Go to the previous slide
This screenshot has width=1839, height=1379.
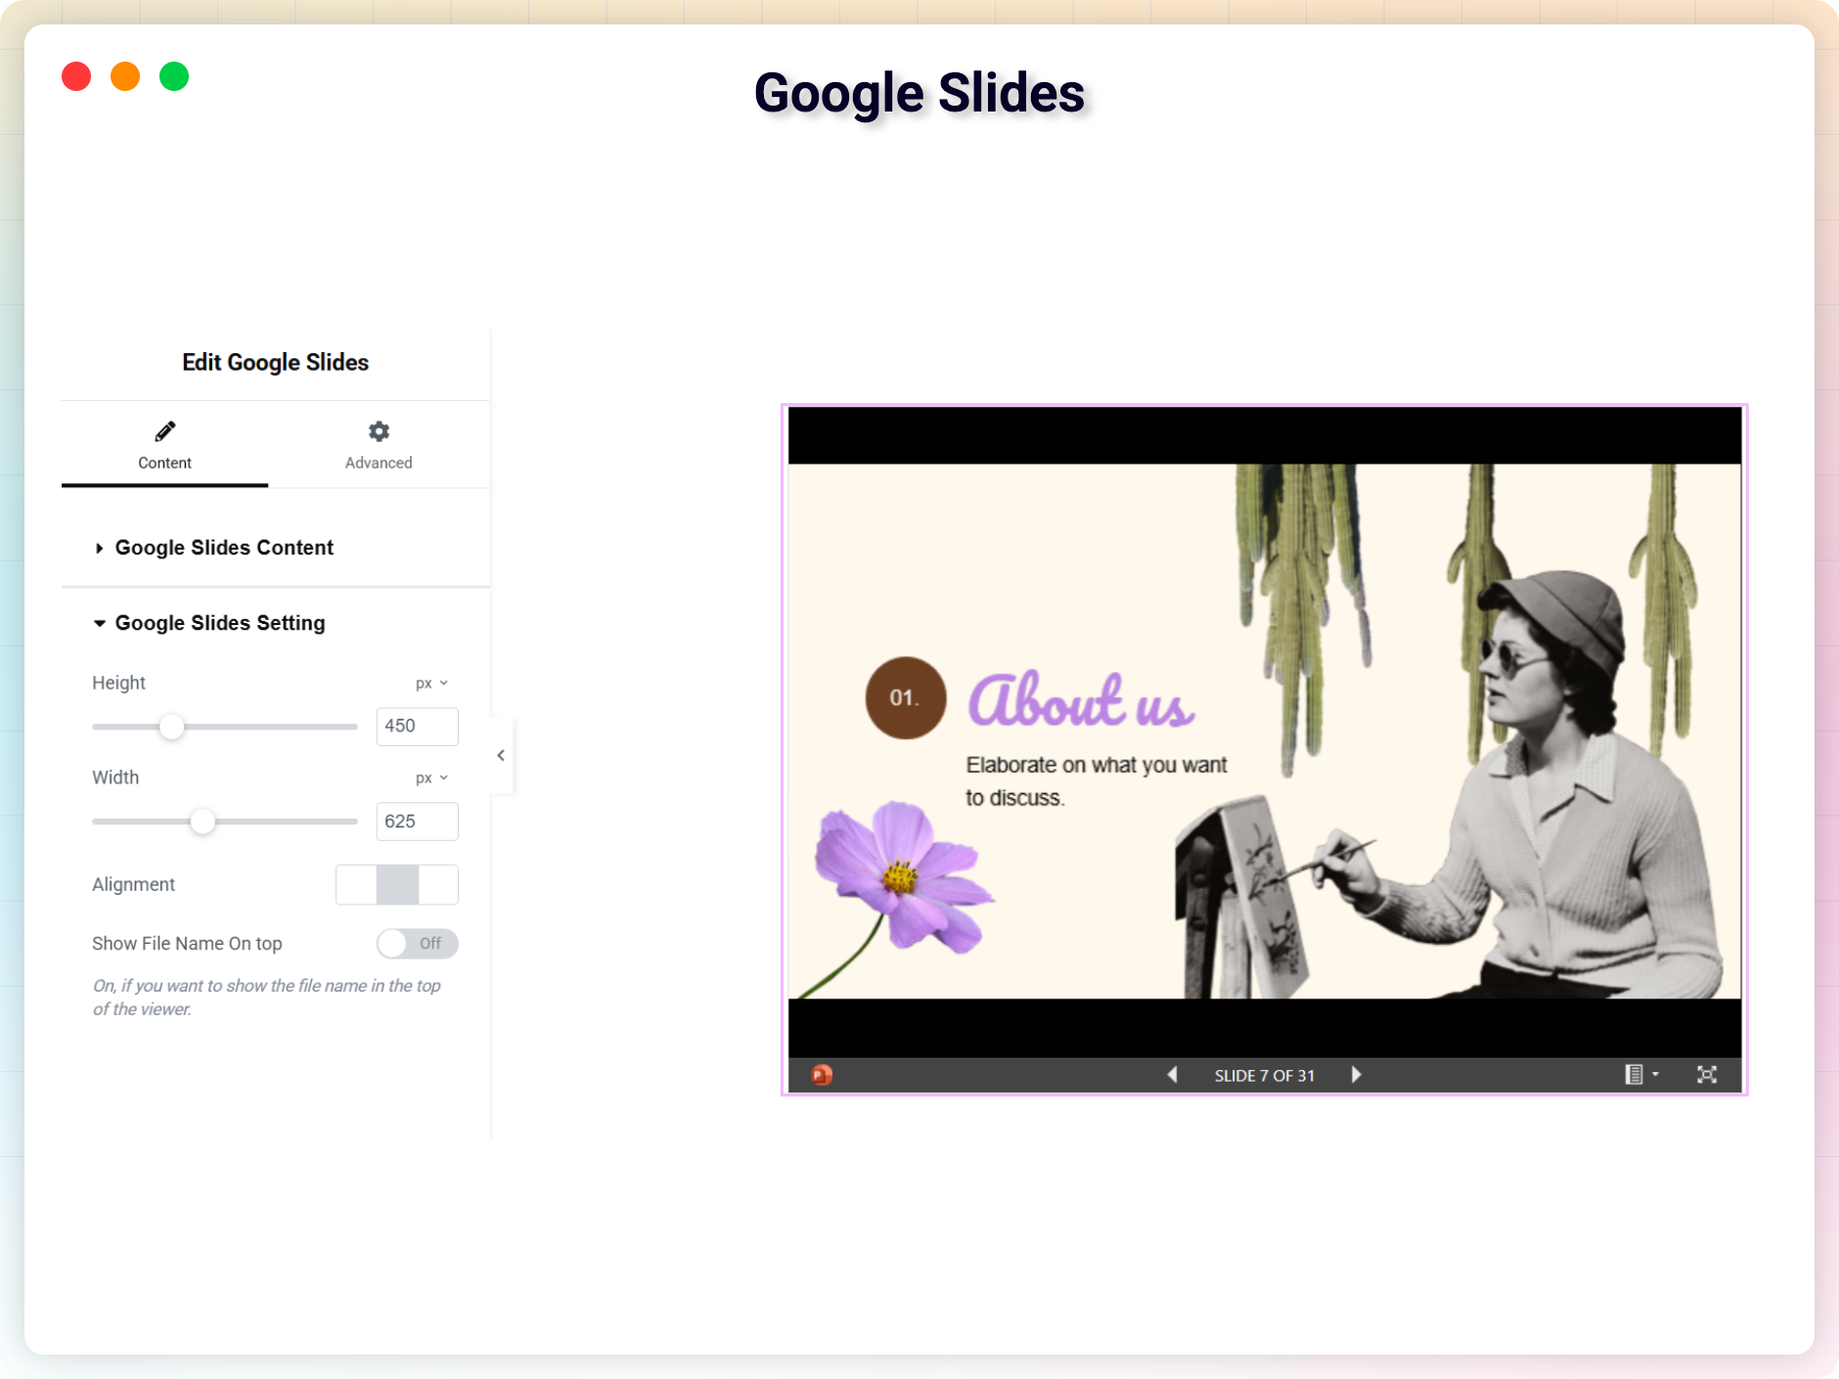1172,1075
